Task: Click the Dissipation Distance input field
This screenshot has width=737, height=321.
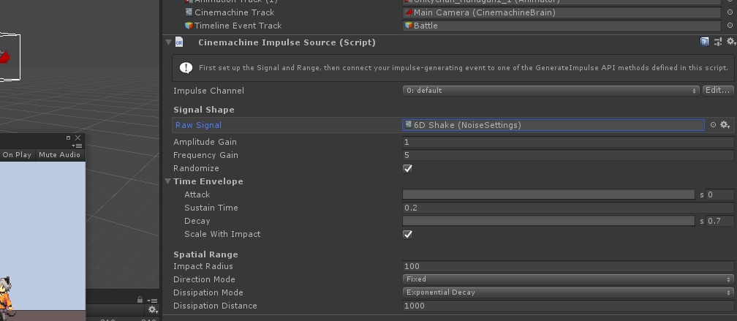Action: (x=568, y=306)
